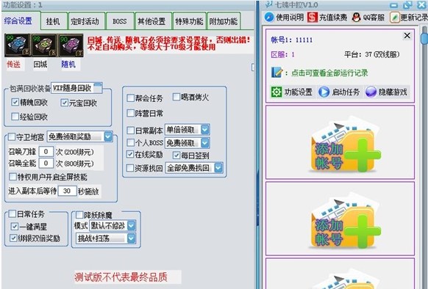Enable 经验回收 checkbox
Screen dimensions: 428x289
[15, 117]
